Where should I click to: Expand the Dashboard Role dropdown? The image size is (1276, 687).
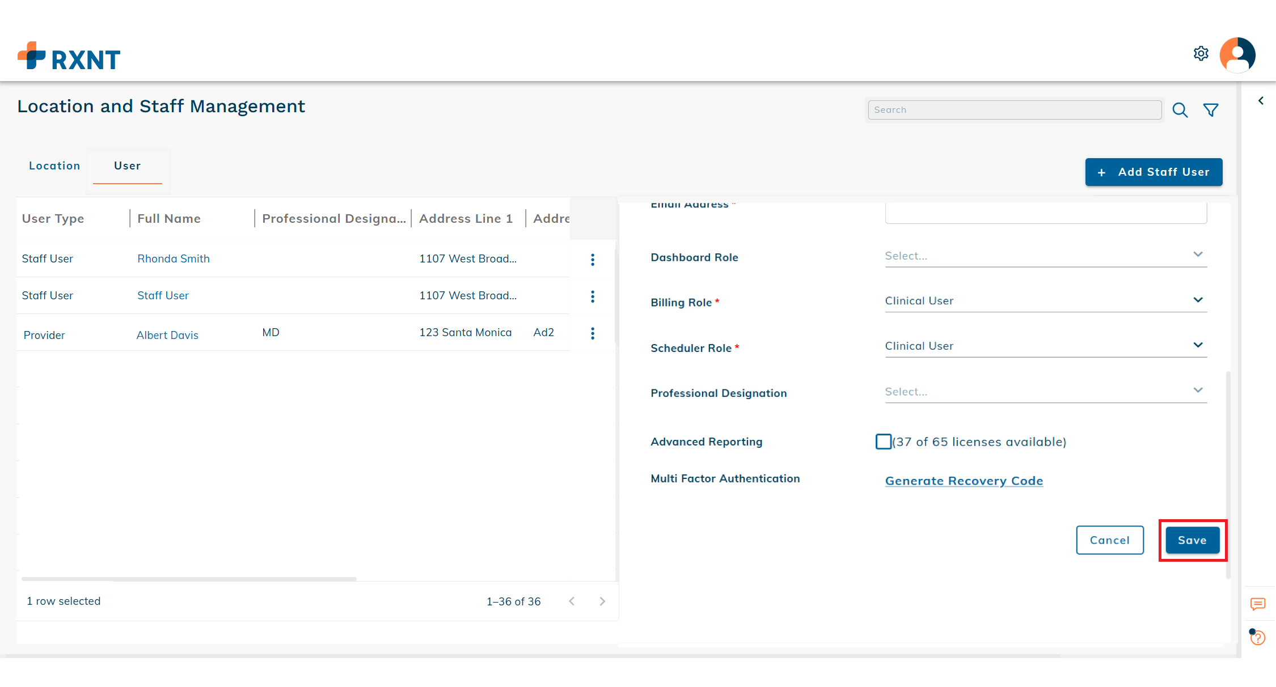point(1045,256)
